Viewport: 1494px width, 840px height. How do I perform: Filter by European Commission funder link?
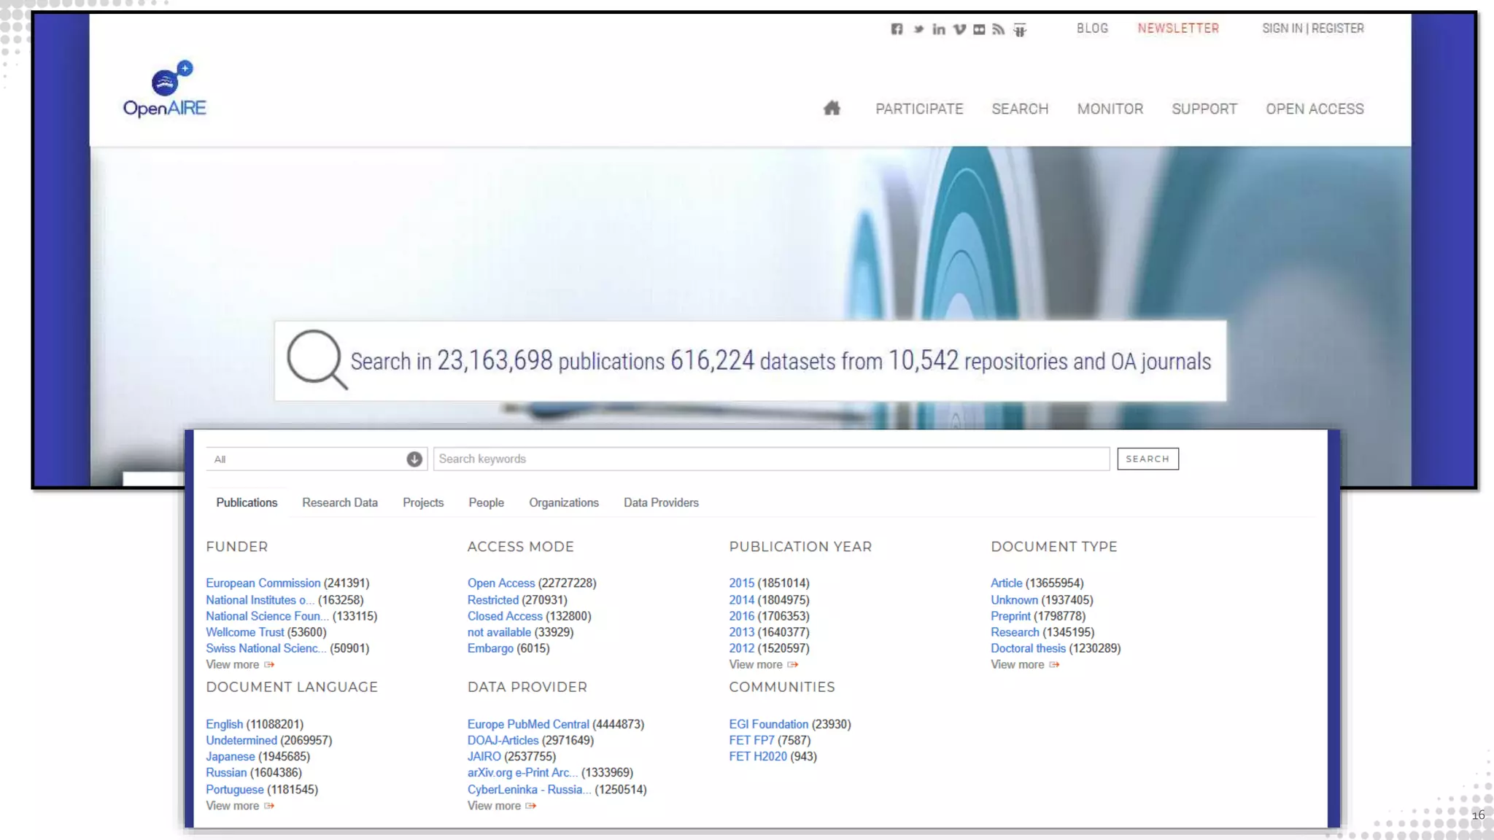(263, 583)
